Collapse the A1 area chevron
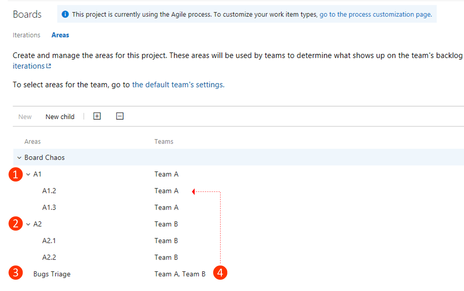Screen dimensions: 464x291 coord(28,174)
